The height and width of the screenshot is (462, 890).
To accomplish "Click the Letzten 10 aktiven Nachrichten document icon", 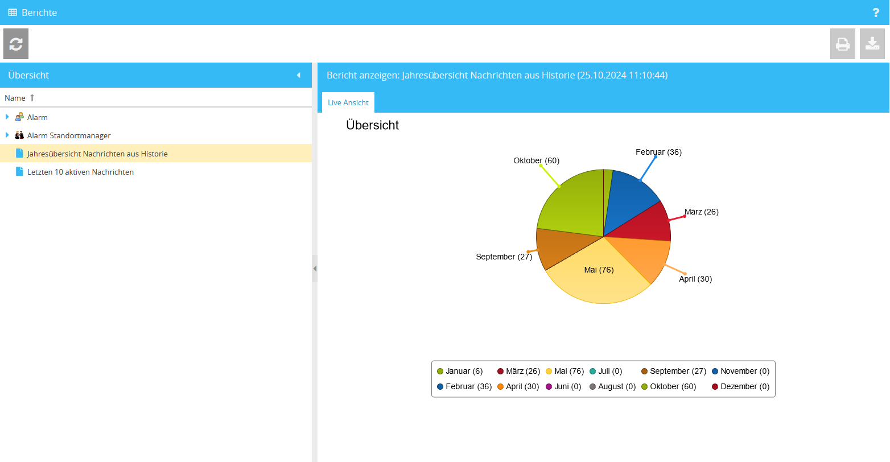I will 19,171.
